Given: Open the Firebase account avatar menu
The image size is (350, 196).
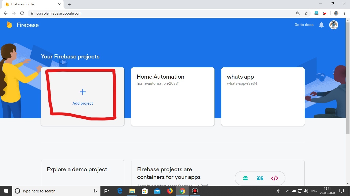Looking at the screenshot, I should coord(334,25).
